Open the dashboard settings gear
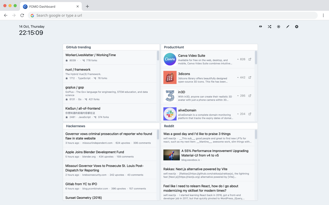The height and width of the screenshot is (205, 329). tap(297, 26)
